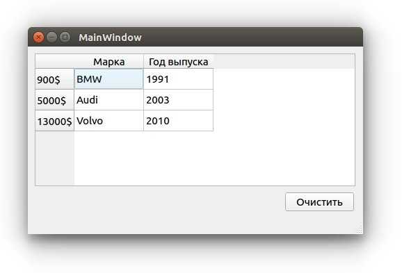Click the 2010 year cell
Image resolution: width=402 pixels, height=273 pixels.
pyautogui.click(x=179, y=121)
